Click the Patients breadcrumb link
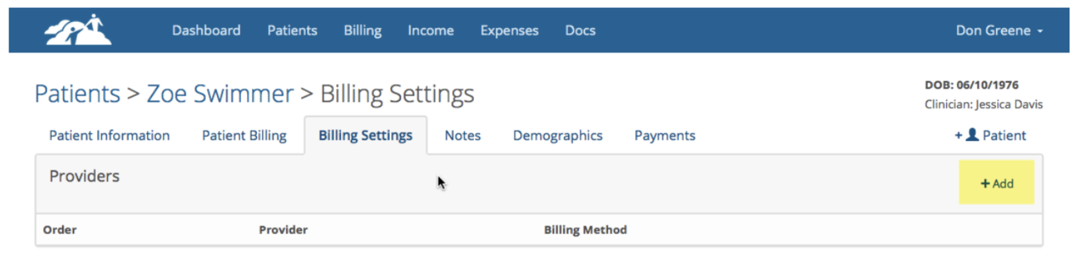 77,94
